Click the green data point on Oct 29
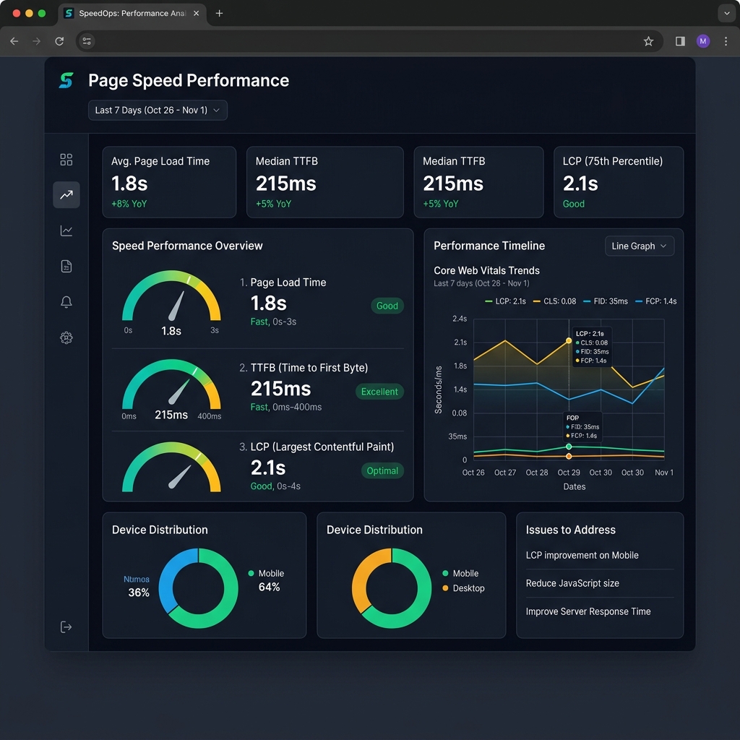740x740 pixels. pyautogui.click(x=569, y=447)
